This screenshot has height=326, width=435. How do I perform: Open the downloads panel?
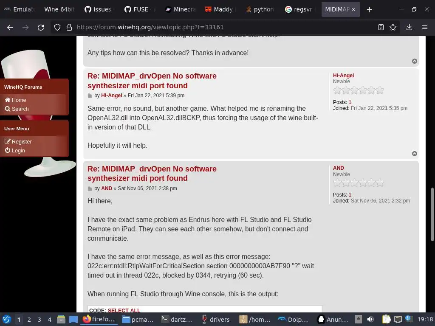[x=409, y=27]
